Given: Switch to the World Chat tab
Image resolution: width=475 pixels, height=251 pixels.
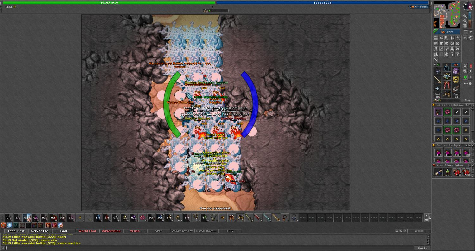Looking at the screenshot, I should coord(87,231).
